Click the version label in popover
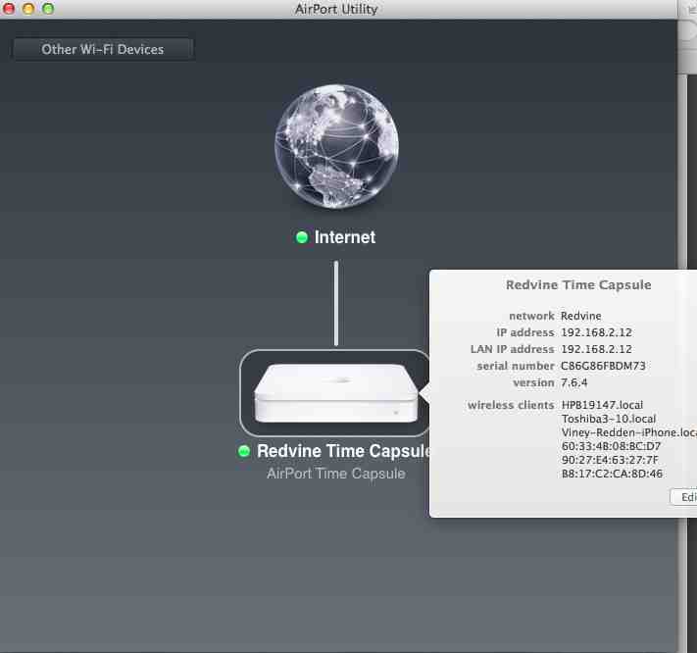Screen dimensions: 697x653 point(533,382)
